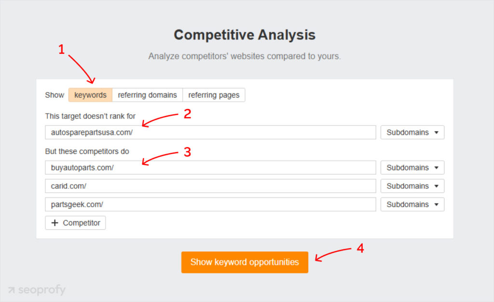
Task: Click the partsgeek.com input field
Action: [210, 204]
